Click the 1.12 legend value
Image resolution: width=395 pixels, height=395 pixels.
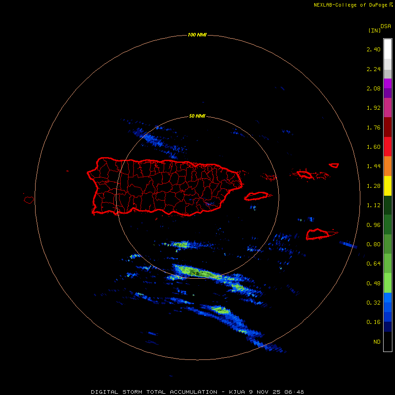(x=373, y=205)
